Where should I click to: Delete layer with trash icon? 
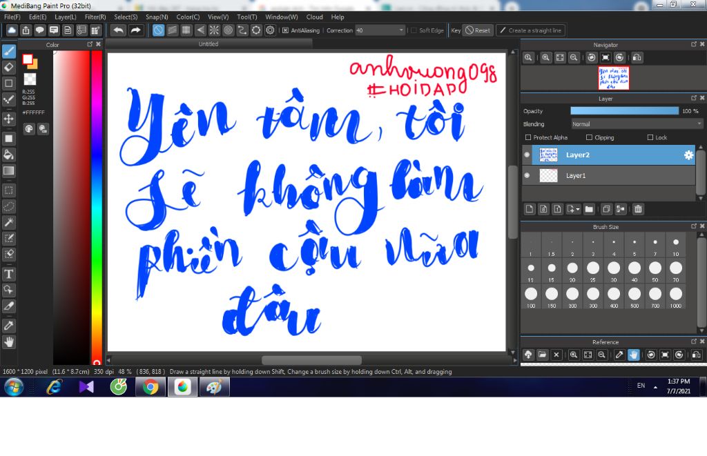[x=638, y=209]
